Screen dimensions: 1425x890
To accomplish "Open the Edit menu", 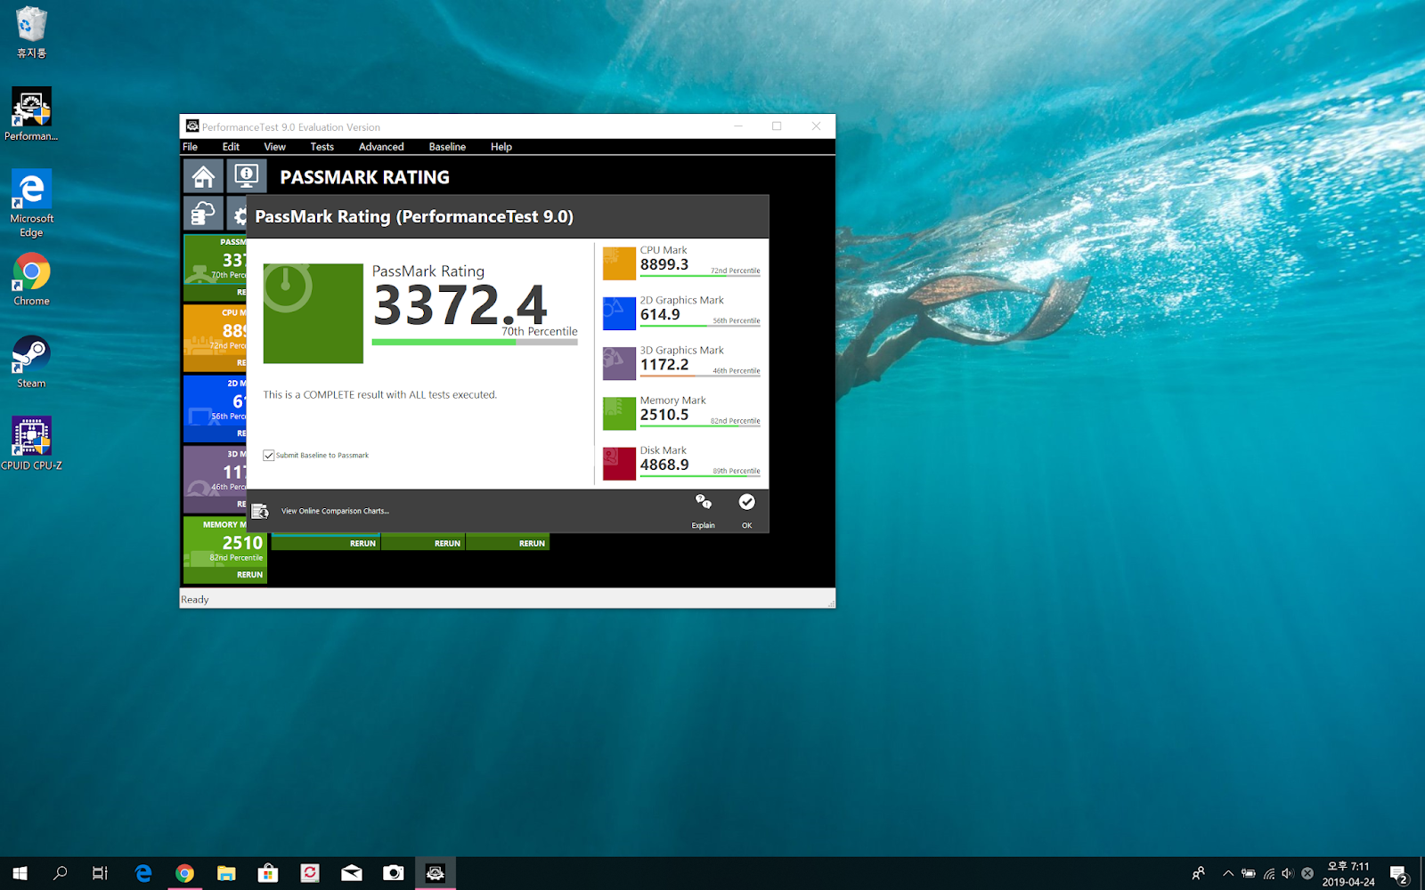I will point(231,147).
